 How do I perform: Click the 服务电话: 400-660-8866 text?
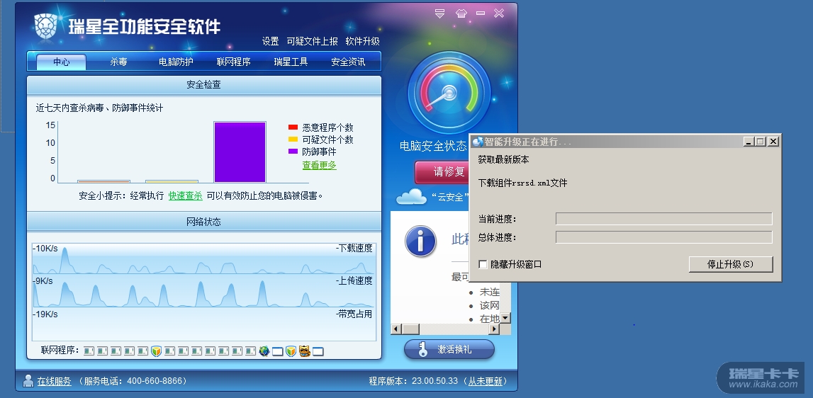pos(133,382)
